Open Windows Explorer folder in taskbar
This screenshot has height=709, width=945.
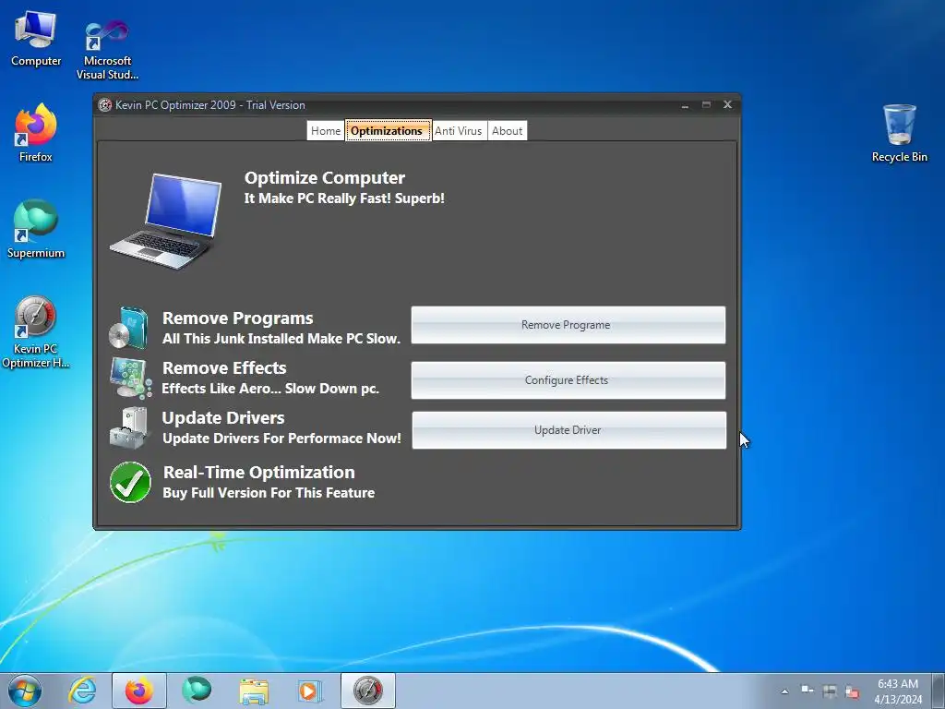click(254, 691)
